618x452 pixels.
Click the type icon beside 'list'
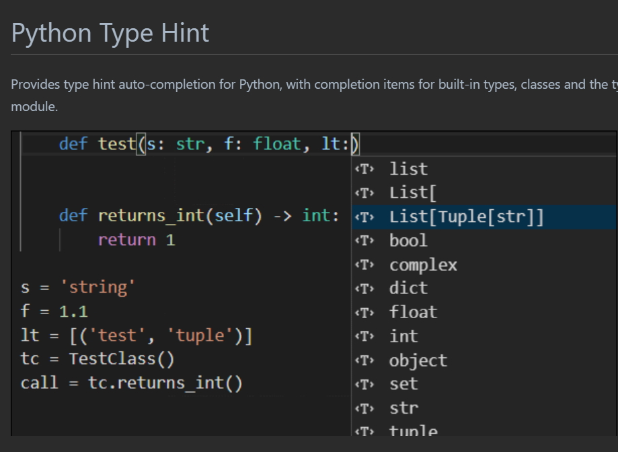click(363, 169)
